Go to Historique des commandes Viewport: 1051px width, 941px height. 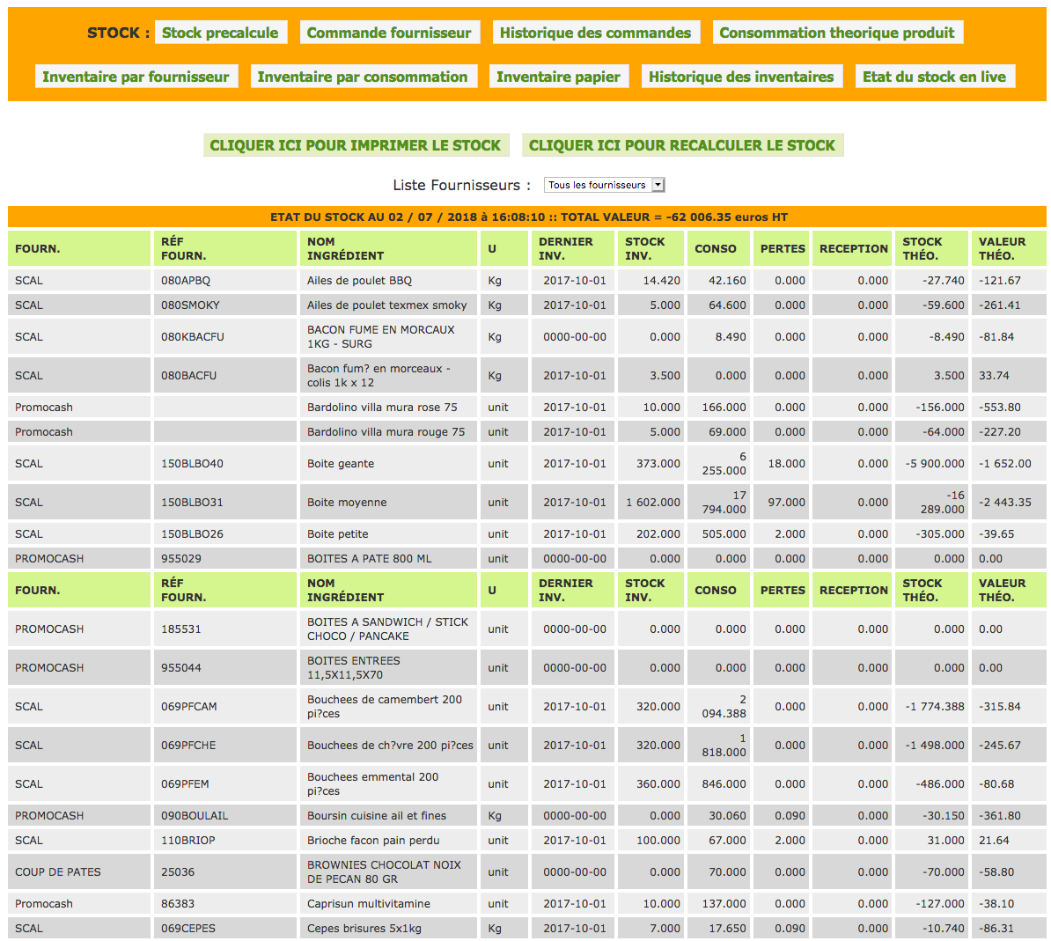click(596, 33)
